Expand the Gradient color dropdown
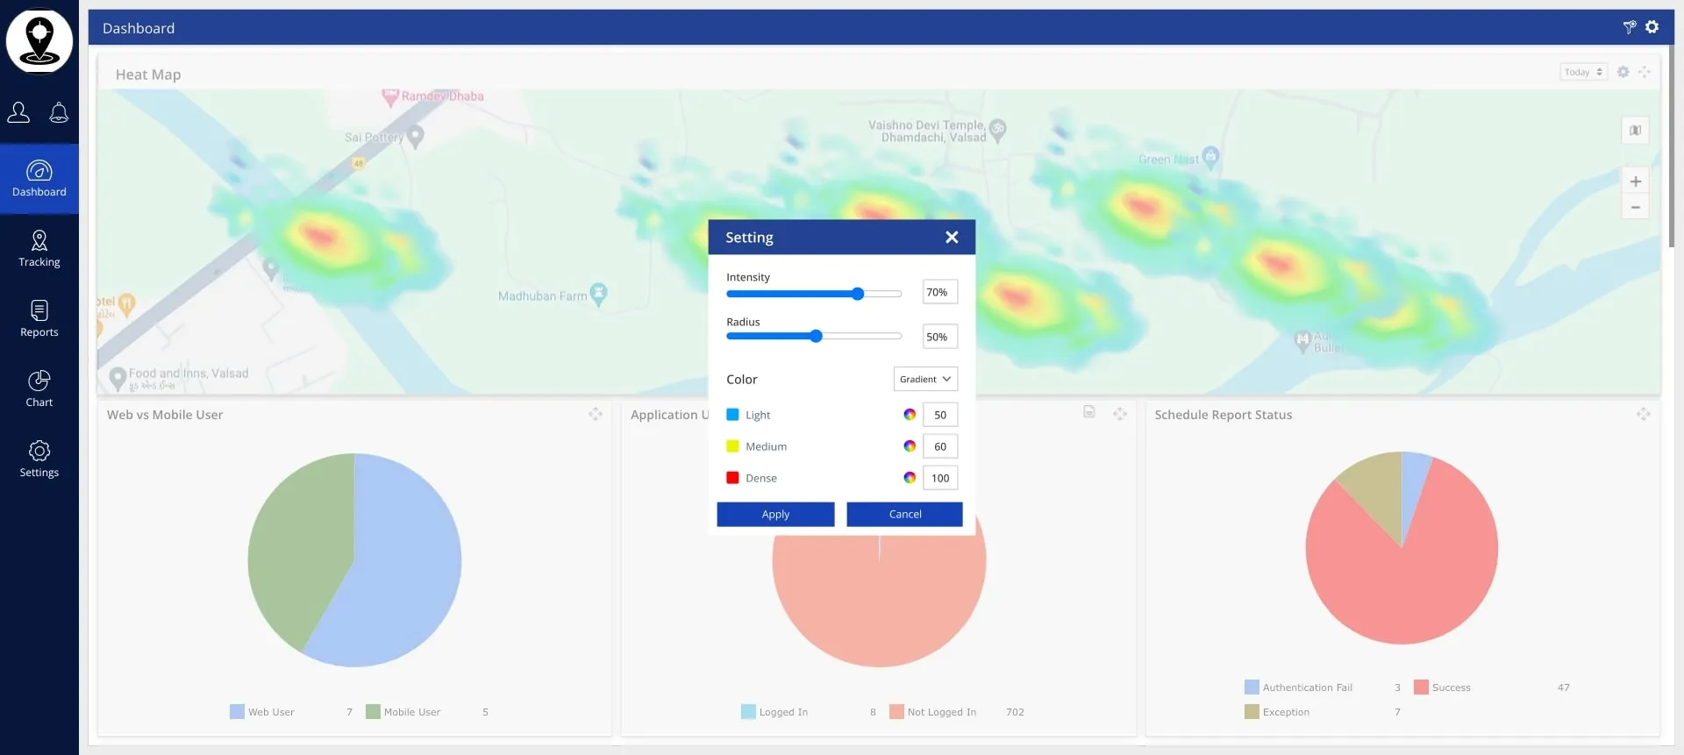 925,379
